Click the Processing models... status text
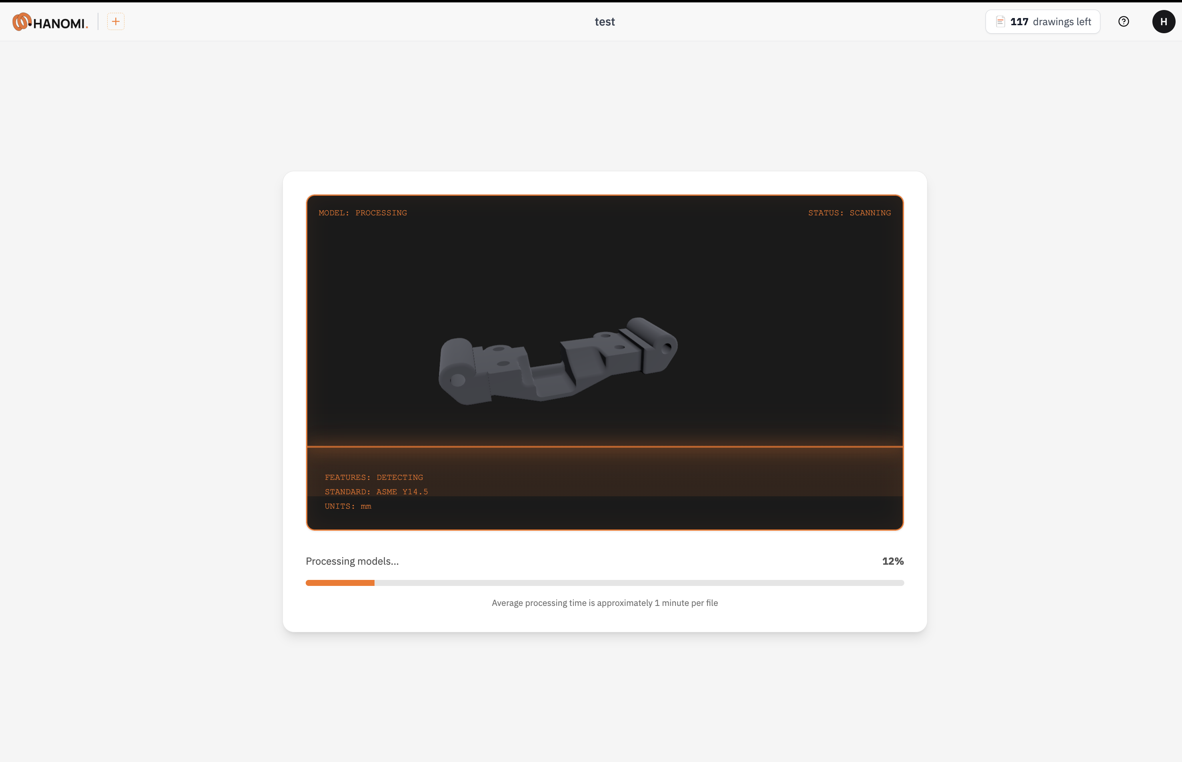The width and height of the screenshot is (1182, 762). 352,561
